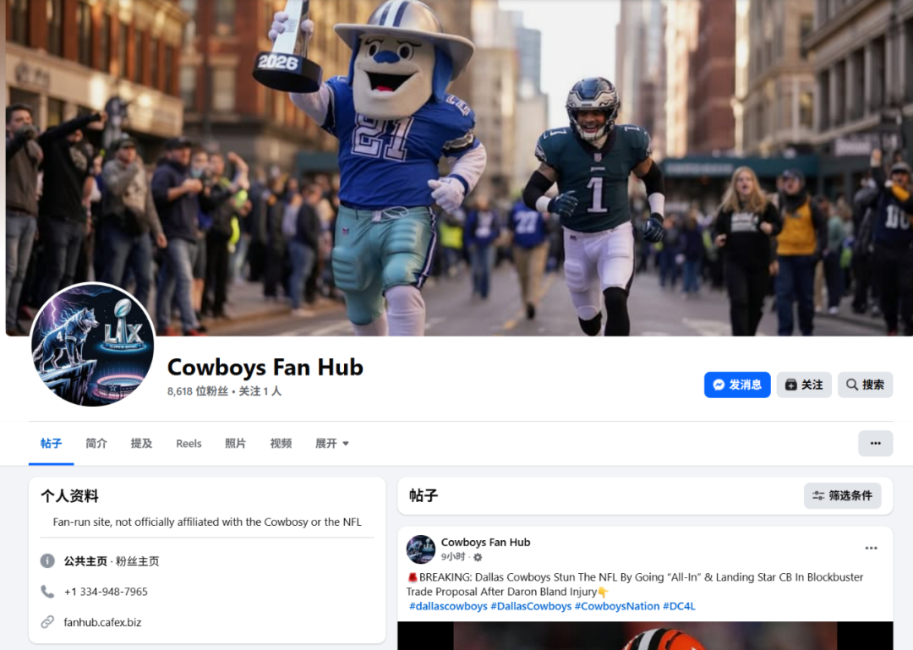The height and width of the screenshot is (650, 913).
Task: Open the Cowboys Fan Hub profile picture
Action: pyautogui.click(x=93, y=345)
